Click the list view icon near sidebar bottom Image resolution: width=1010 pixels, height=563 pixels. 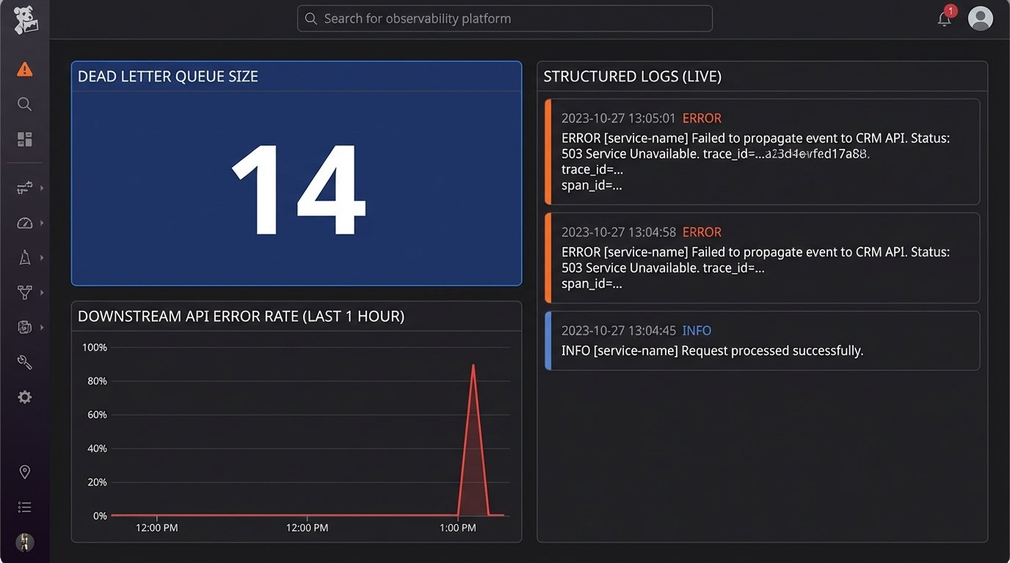click(x=24, y=507)
